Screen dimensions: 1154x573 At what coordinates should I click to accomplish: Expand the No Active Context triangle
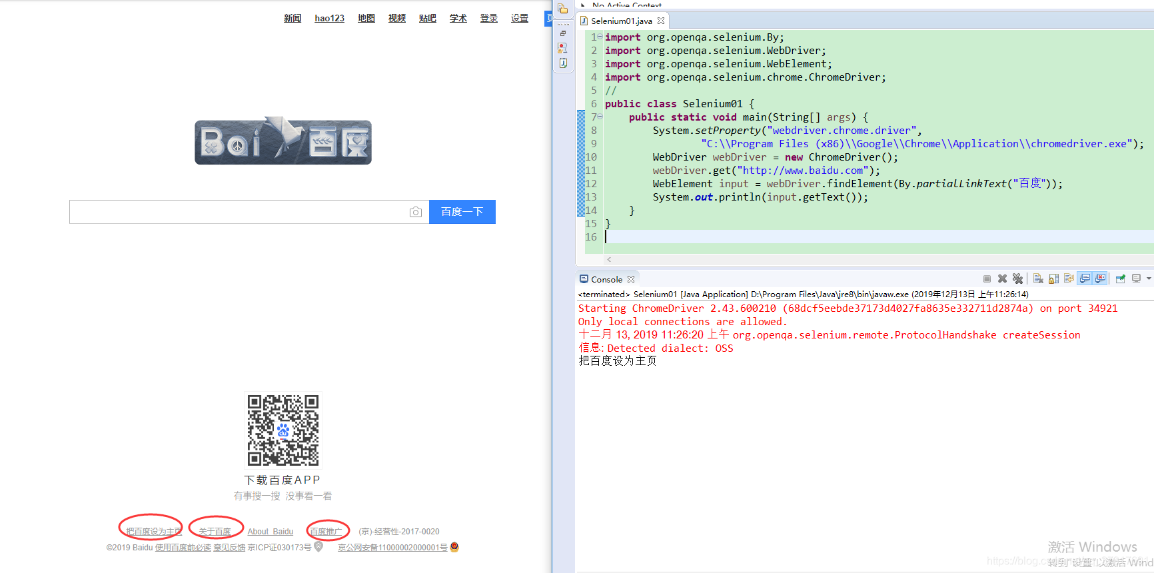pos(583,5)
